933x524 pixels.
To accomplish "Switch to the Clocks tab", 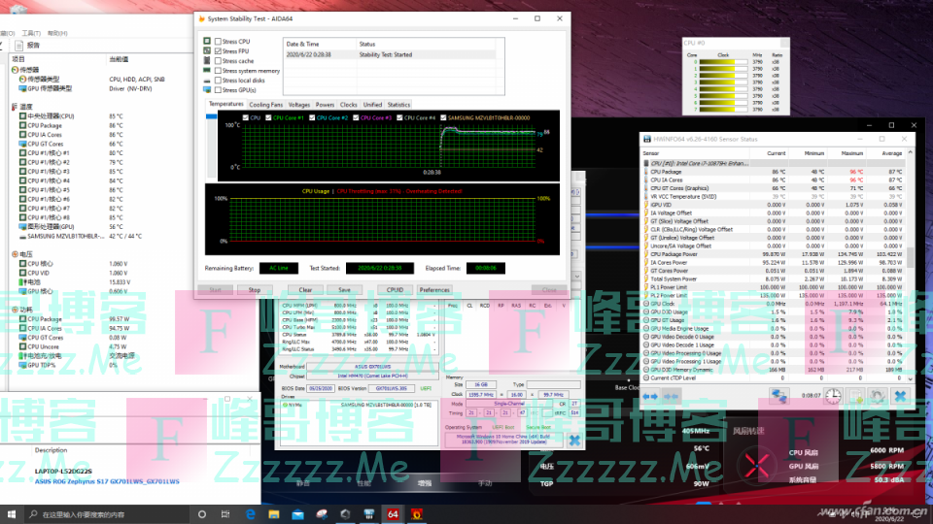I will click(348, 105).
